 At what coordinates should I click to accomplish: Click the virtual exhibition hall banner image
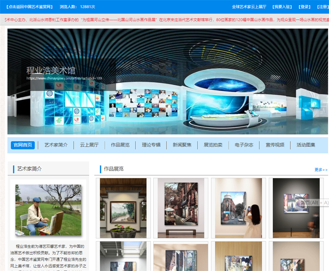[x=168, y=82]
